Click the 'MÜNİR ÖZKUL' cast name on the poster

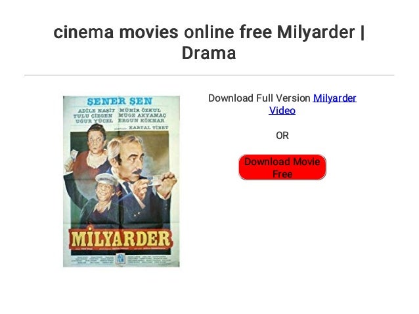tap(140, 110)
